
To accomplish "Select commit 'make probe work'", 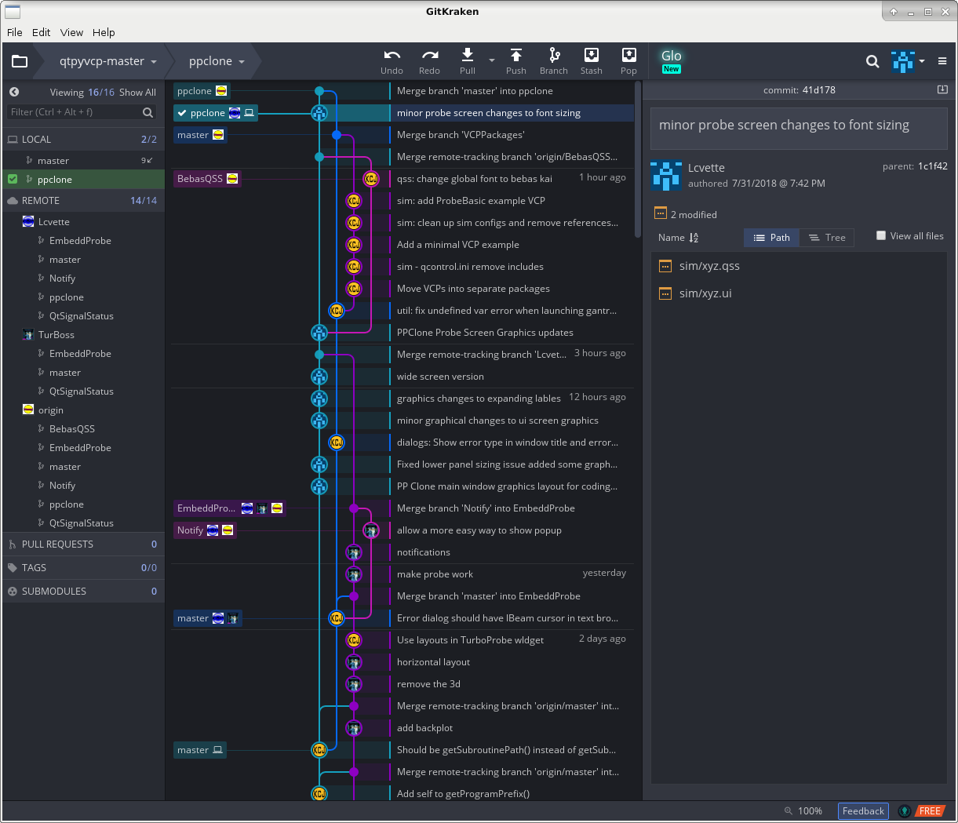I will (435, 574).
